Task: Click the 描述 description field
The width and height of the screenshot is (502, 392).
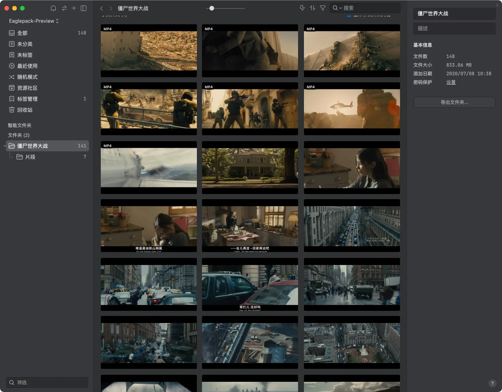Action: (x=454, y=28)
